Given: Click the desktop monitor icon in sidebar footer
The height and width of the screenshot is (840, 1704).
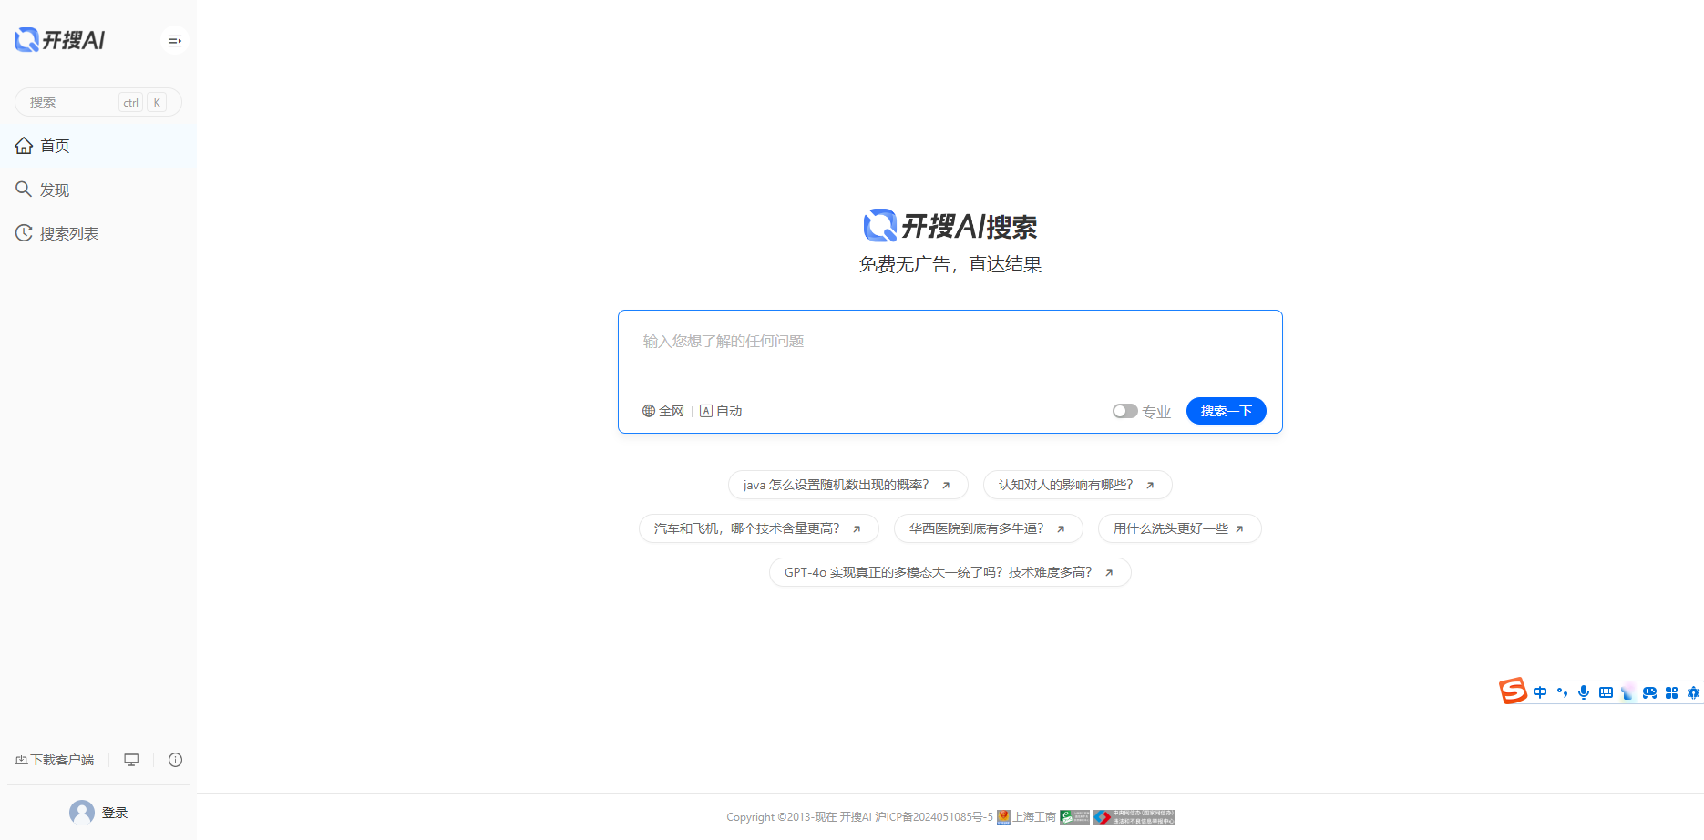Looking at the screenshot, I should coord(131,760).
